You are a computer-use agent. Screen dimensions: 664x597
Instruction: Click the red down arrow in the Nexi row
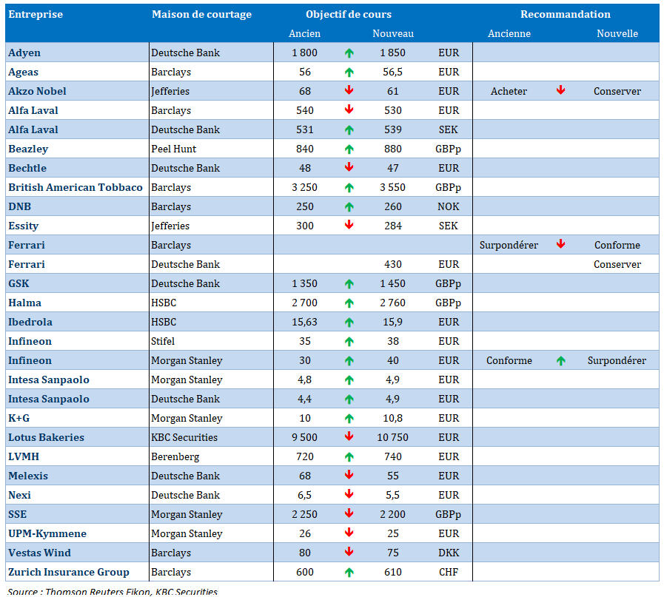(x=349, y=494)
